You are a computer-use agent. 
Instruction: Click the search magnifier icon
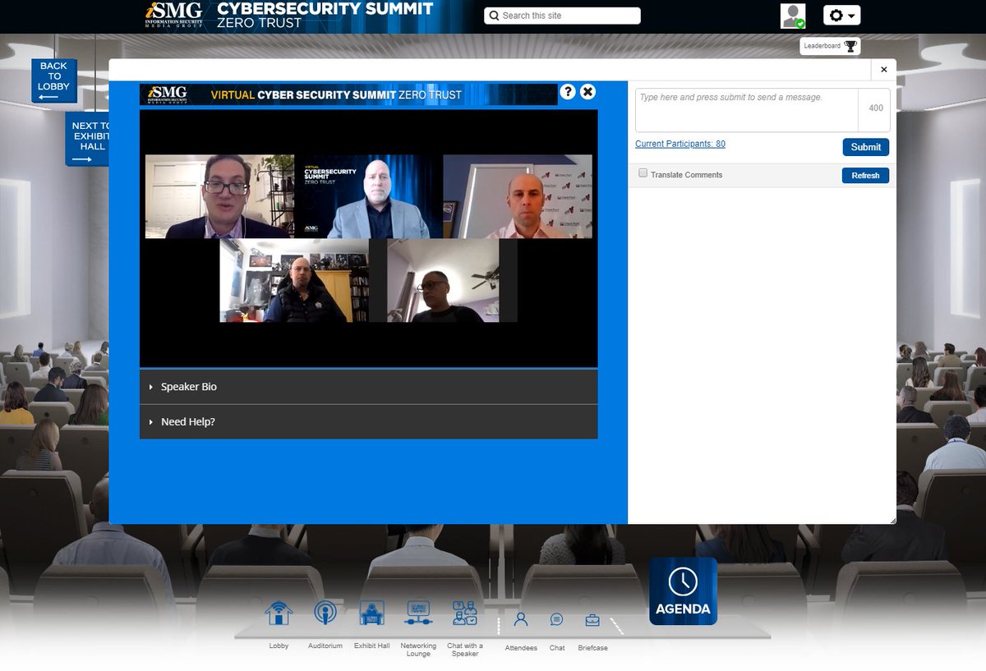click(x=494, y=16)
